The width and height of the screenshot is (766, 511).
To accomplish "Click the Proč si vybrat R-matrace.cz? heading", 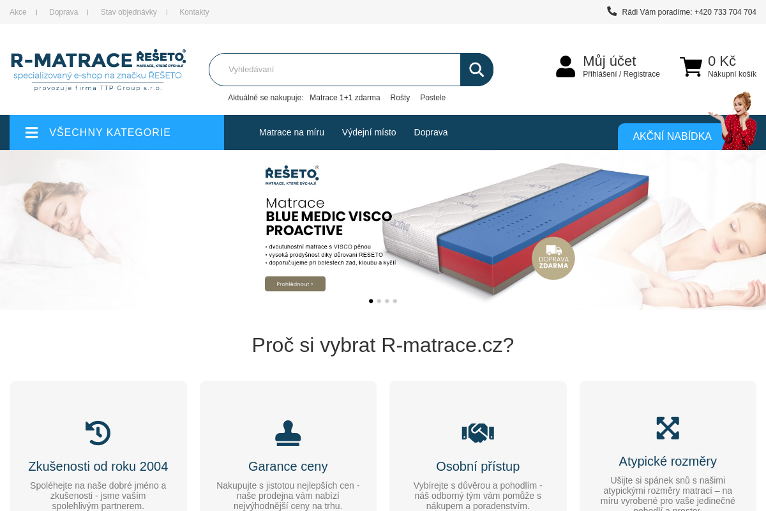I will (x=383, y=345).
